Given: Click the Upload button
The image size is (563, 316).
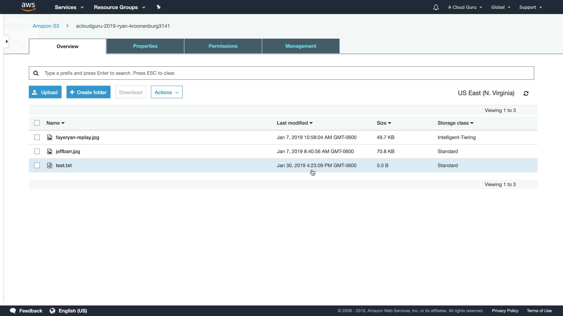Looking at the screenshot, I should (x=45, y=92).
